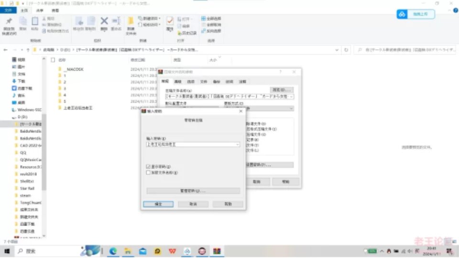Viewport: 459px width, 258px height.
Task: Click Help in the Enter password dialog
Action: tap(228, 204)
